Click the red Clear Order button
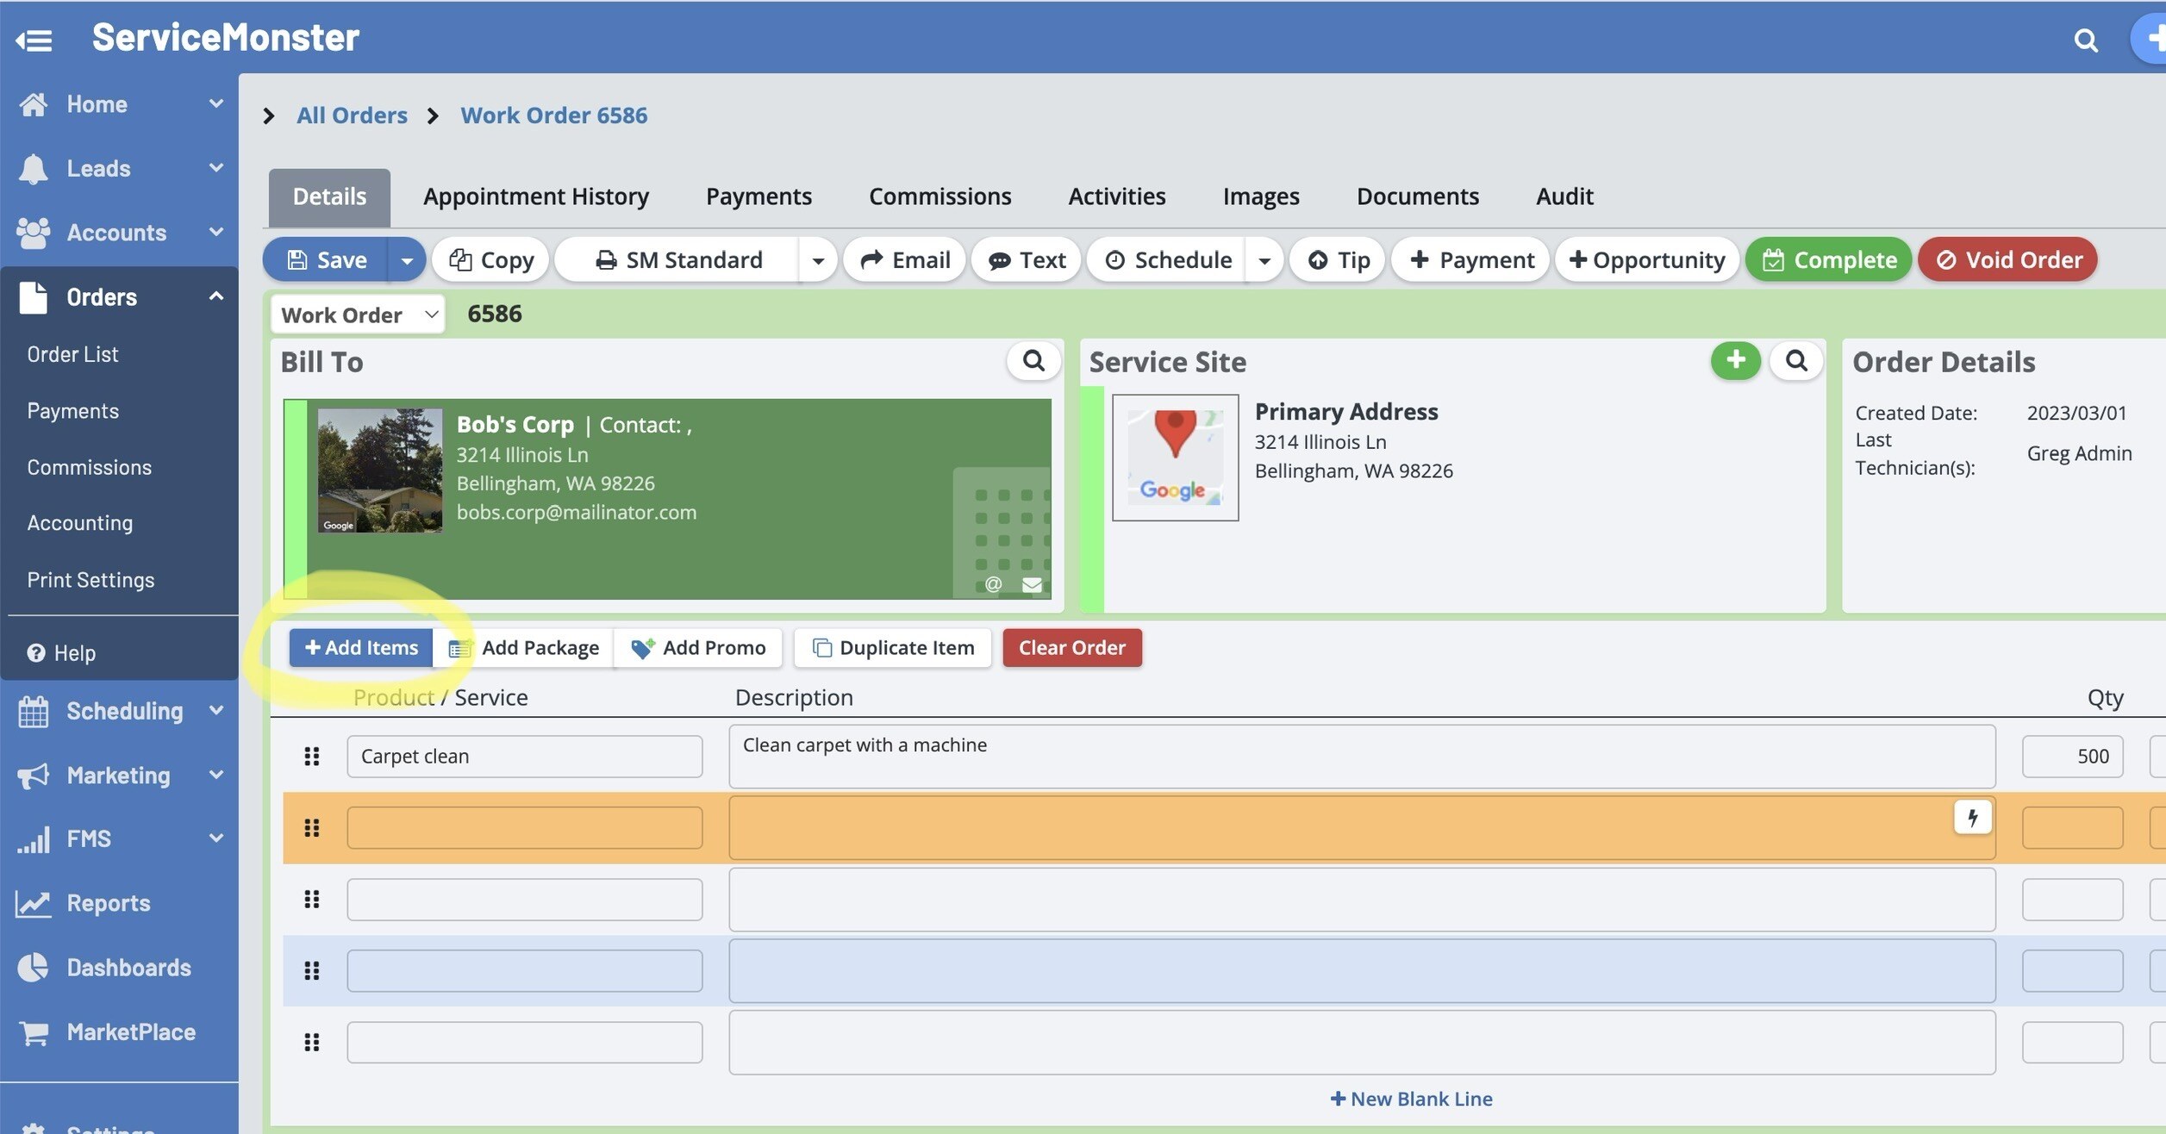This screenshot has width=2166, height=1134. coord(1071,647)
